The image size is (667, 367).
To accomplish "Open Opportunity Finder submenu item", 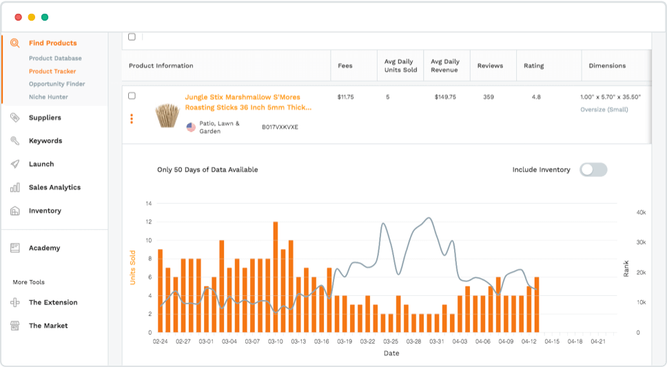I will click(x=57, y=84).
